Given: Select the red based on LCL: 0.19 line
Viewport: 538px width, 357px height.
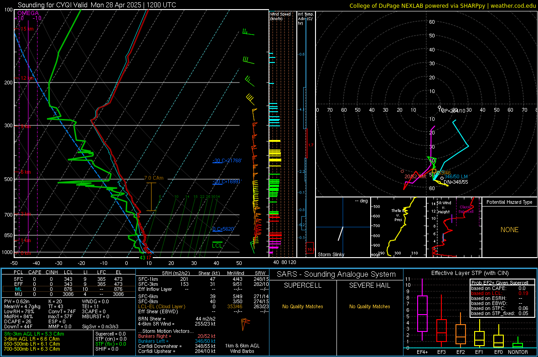Looking at the screenshot, I should pos(500,293).
